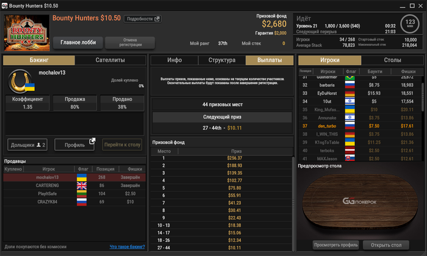
Task: Sort sellers by Игрок column header
Action: pyautogui.click(x=49, y=169)
